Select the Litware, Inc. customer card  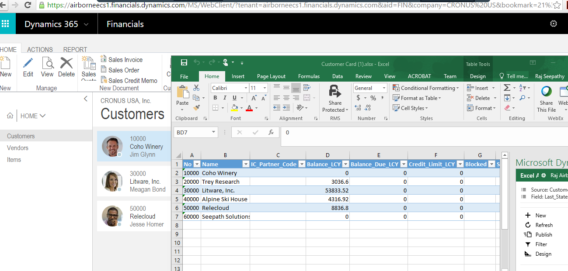(x=134, y=181)
